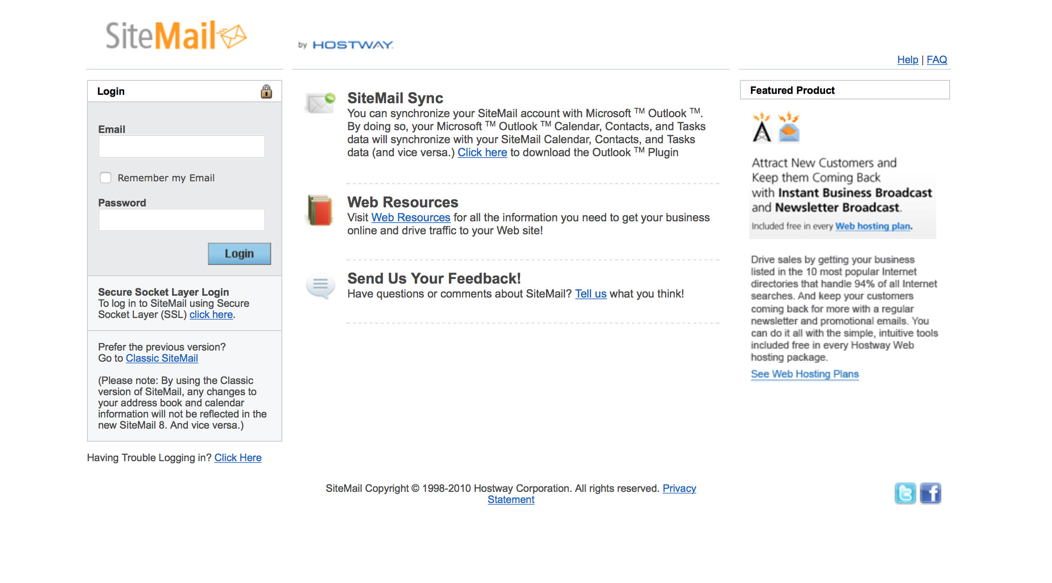Open the Facebook icon in the footer
Screen dimensions: 1052x583
(930, 493)
